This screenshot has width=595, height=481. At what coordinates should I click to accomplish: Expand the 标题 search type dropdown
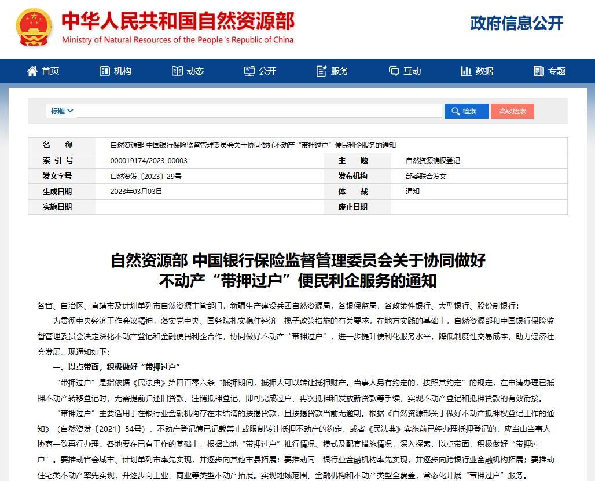pyautogui.click(x=61, y=111)
